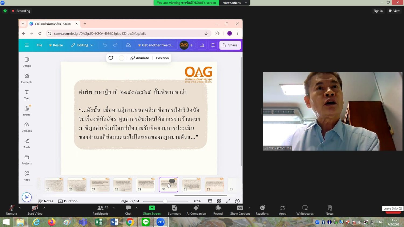
Task: Expand the View Options dropdown
Action: pyautogui.click(x=235, y=3)
